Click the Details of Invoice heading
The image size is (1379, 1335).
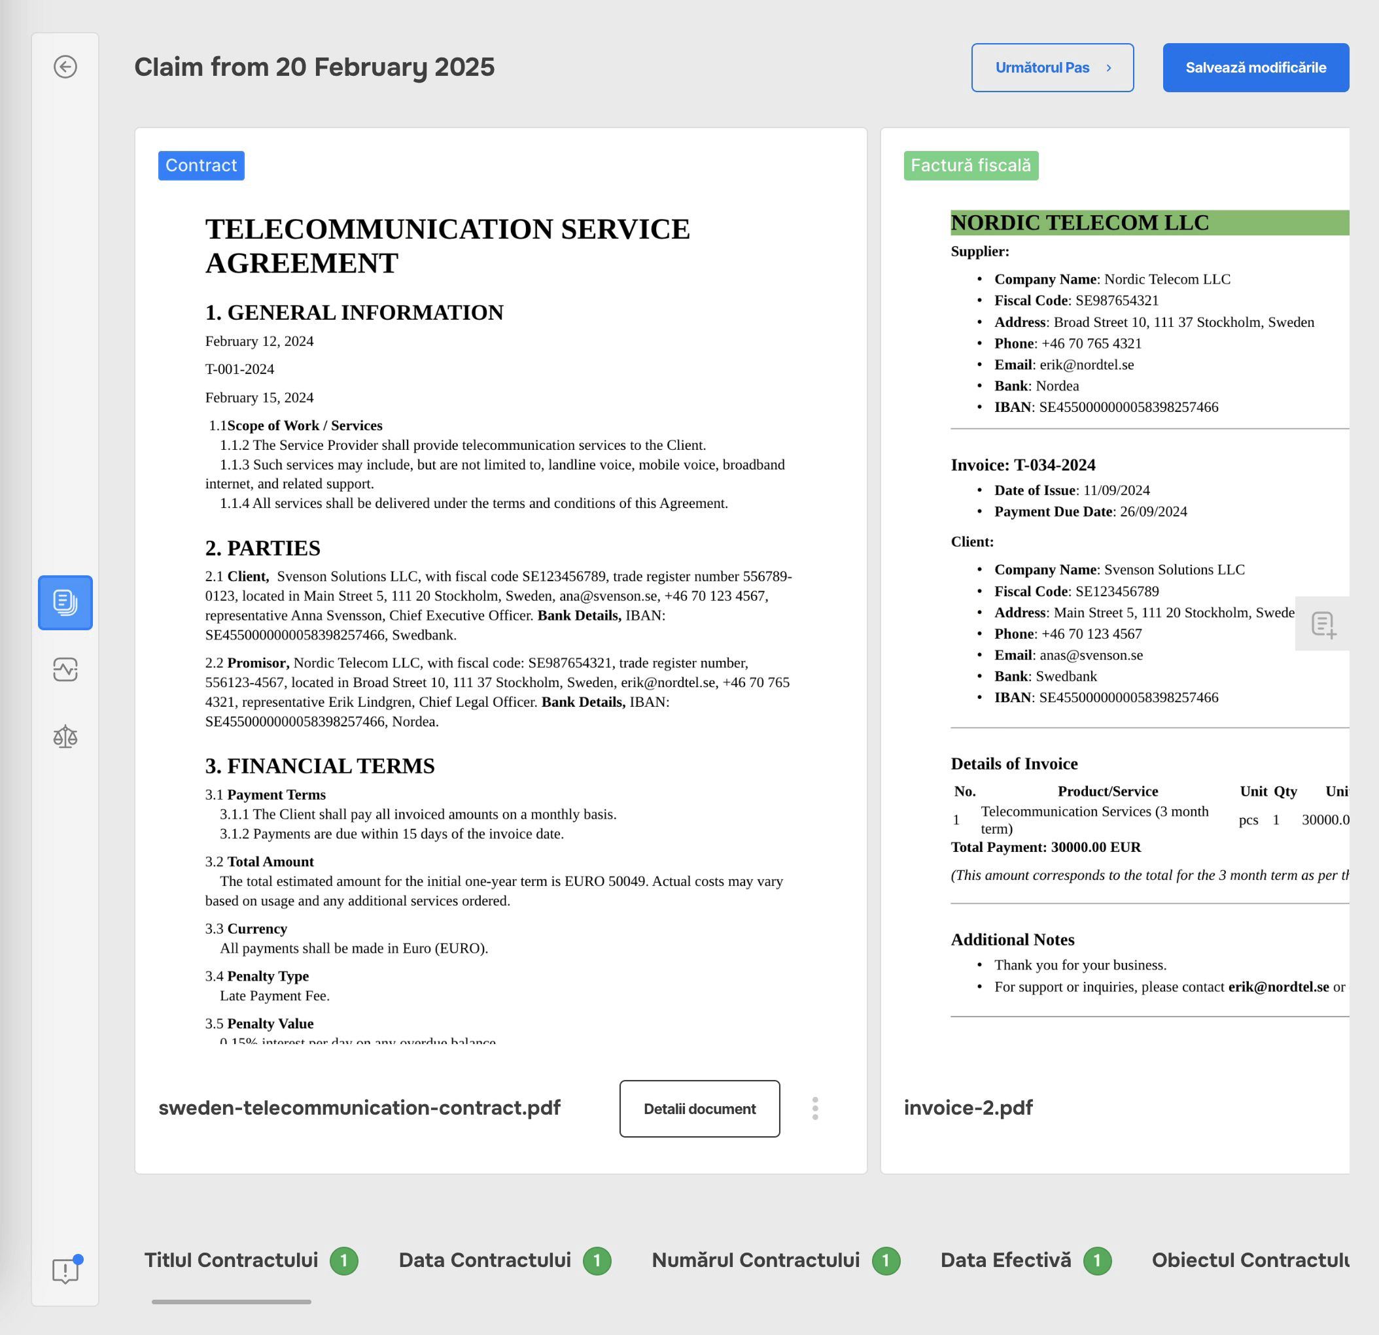pos(1014,764)
